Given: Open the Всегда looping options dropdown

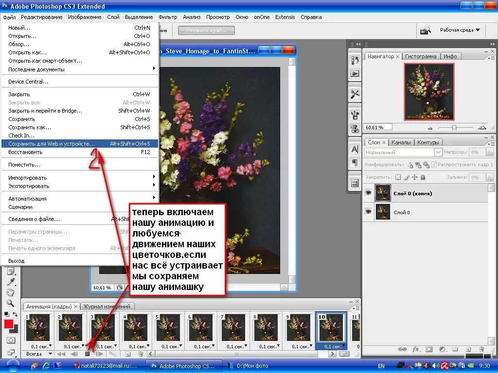Looking at the screenshot, I should 38,354.
